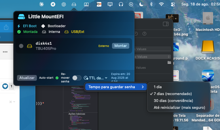Click the date and time in menu bar
The height and width of the screenshot is (130, 220).
[201, 4]
